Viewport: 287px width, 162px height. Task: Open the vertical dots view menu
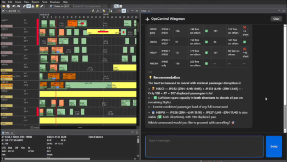(x=128, y=11)
